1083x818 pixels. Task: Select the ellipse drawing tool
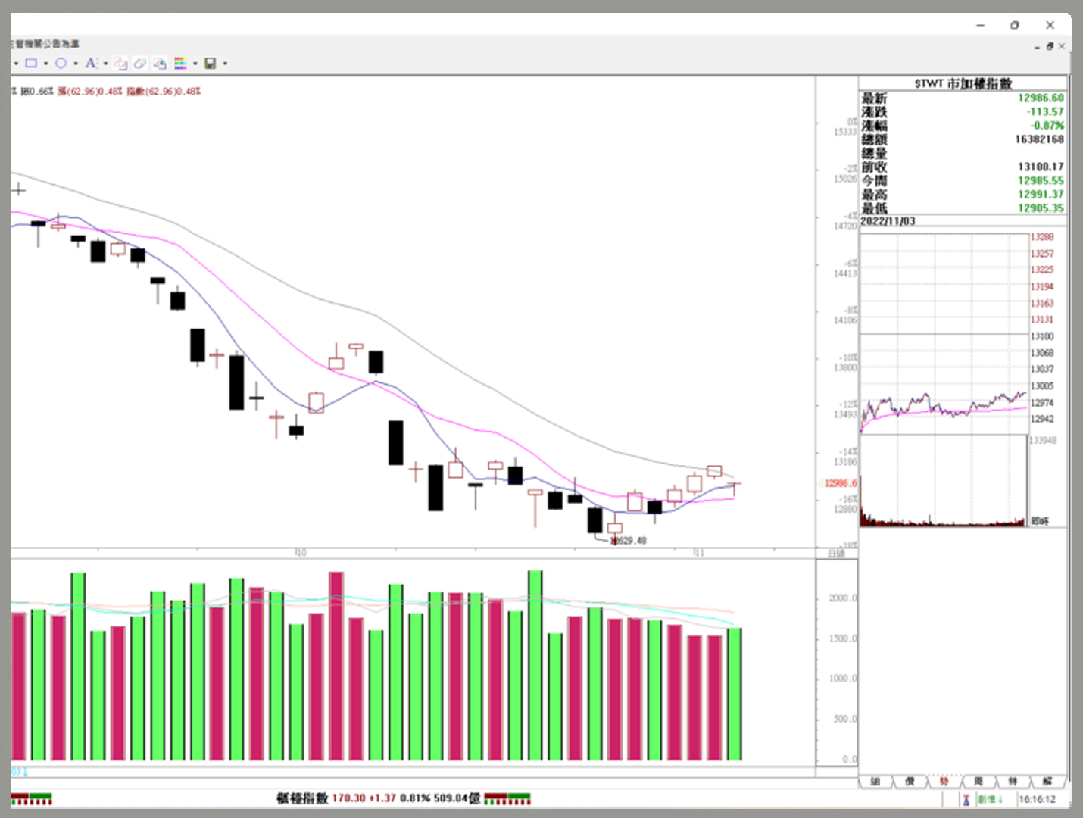click(61, 64)
